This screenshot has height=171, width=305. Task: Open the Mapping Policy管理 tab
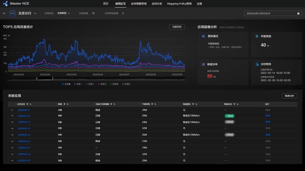point(180,4)
